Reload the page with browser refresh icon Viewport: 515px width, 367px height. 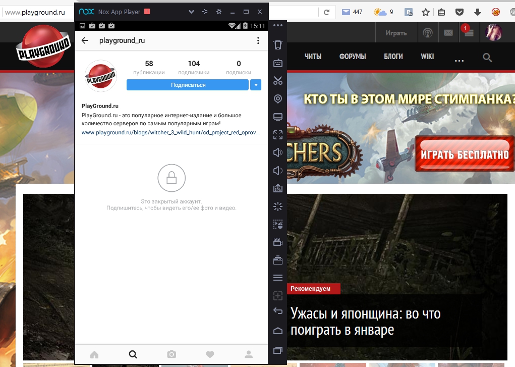tap(326, 12)
